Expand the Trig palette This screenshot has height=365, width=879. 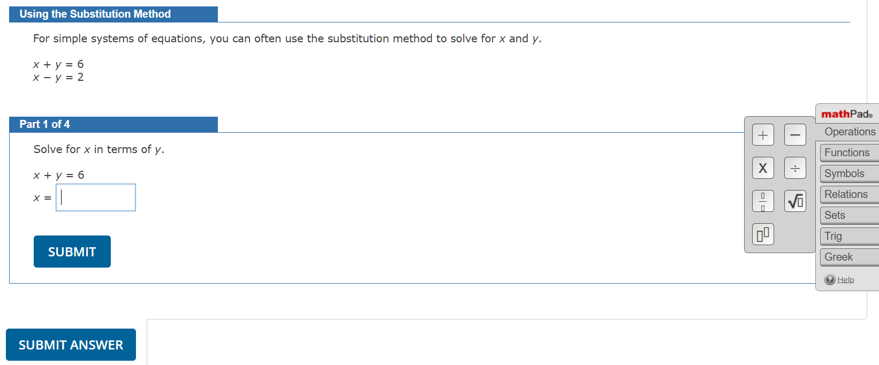[x=848, y=236]
